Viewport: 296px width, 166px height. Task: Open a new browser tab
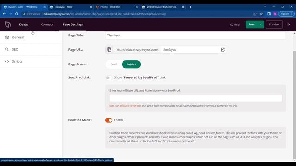click(x=190, y=7)
